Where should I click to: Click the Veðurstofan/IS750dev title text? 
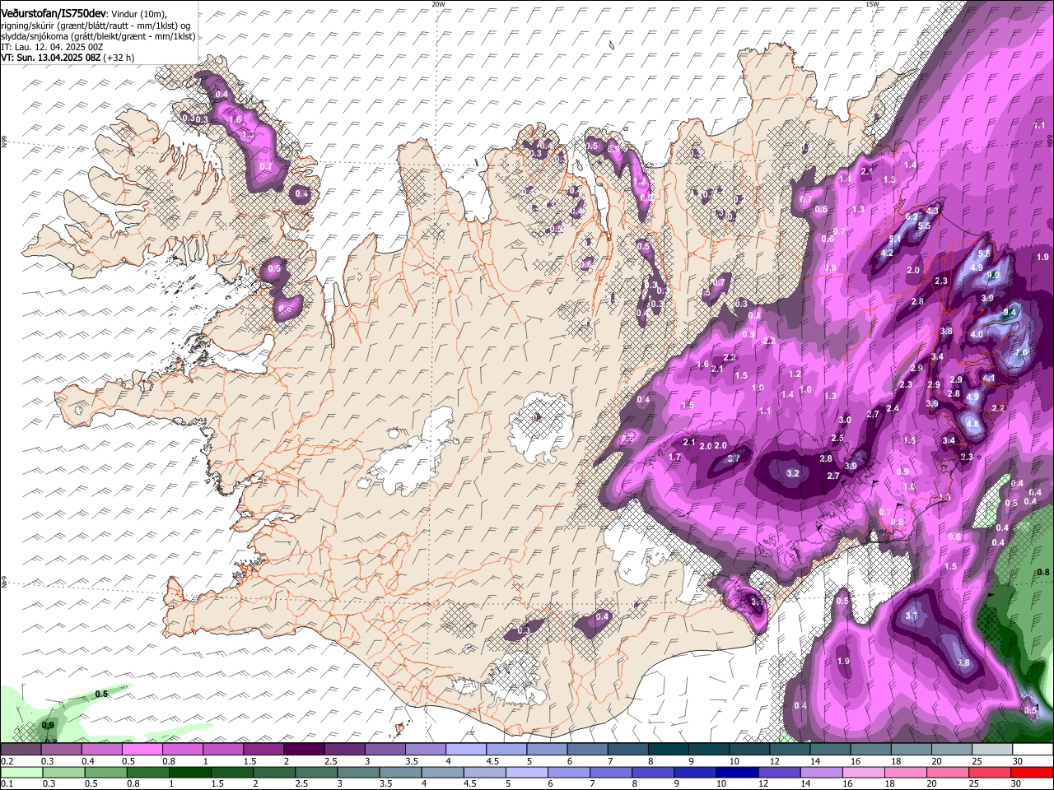tap(54, 13)
